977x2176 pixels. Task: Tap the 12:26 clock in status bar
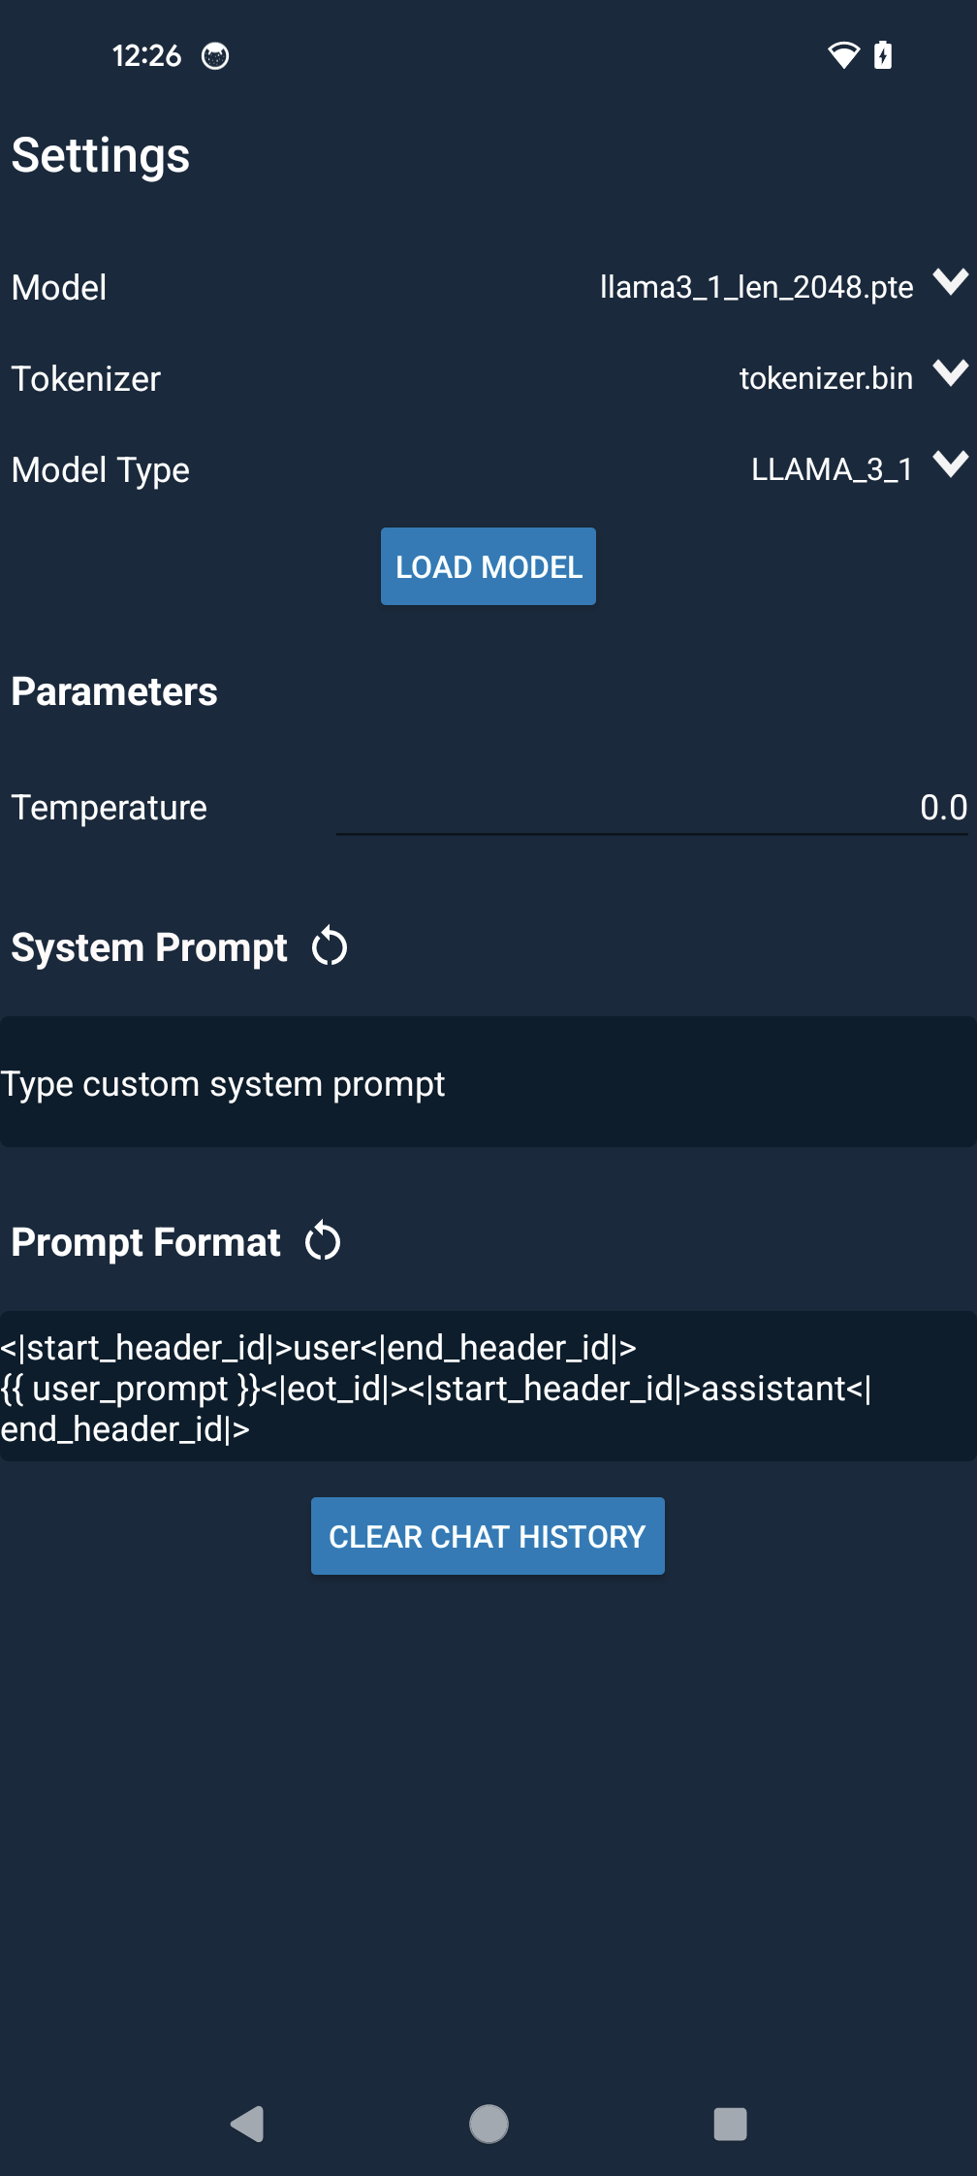pyautogui.click(x=146, y=56)
